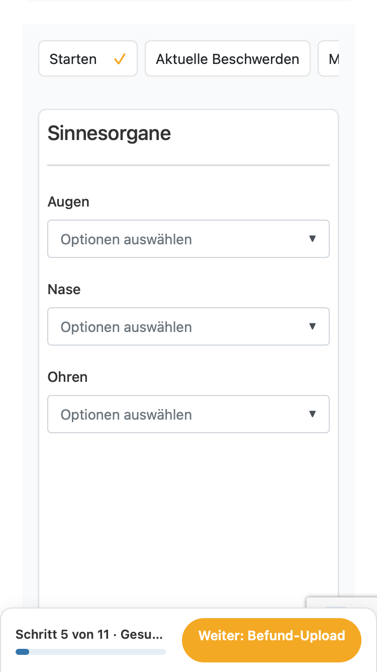The width and height of the screenshot is (377, 672).
Task: Select the partially visible tab starting with M
Action: pos(329,58)
